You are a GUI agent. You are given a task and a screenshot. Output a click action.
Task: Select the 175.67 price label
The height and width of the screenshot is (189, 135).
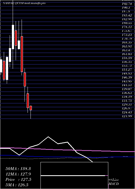pyautogui.click(x=127, y=31)
